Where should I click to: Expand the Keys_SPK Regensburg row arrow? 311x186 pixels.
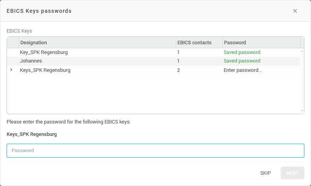click(x=11, y=70)
